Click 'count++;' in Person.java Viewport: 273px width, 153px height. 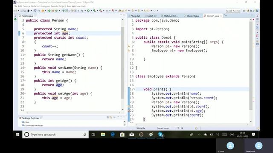click(x=50, y=46)
